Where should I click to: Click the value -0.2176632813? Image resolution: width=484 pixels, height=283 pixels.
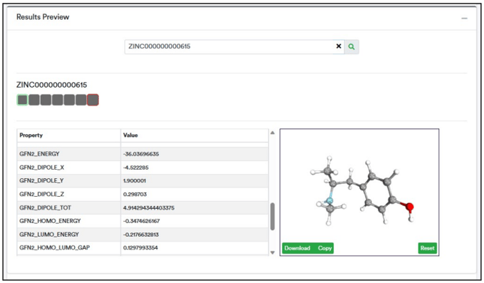(x=141, y=235)
